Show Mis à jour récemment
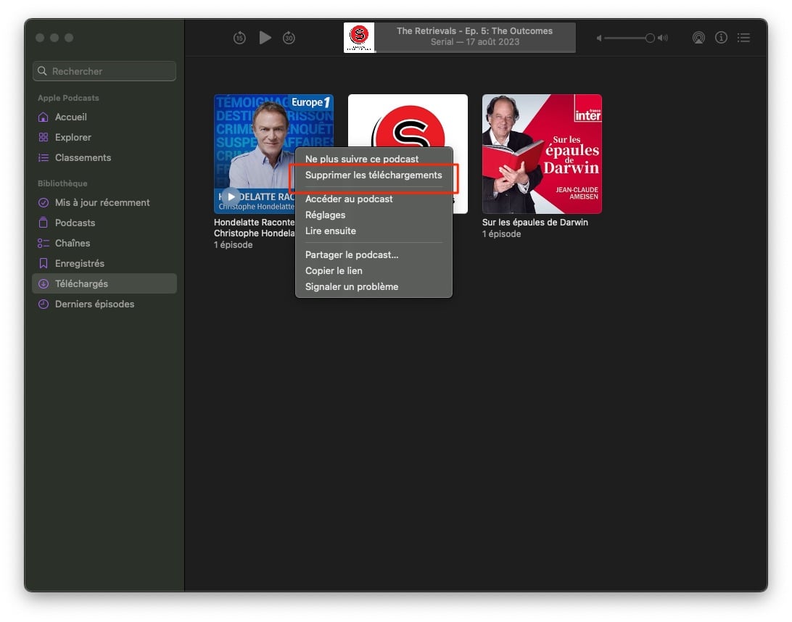Image resolution: width=792 pixels, height=622 pixels. (x=104, y=203)
